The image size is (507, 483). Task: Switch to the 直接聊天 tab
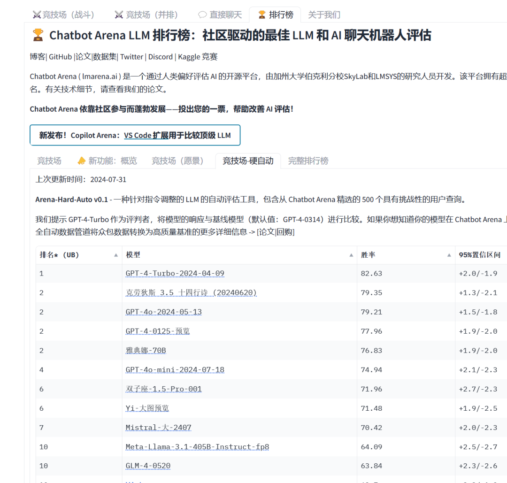[220, 15]
